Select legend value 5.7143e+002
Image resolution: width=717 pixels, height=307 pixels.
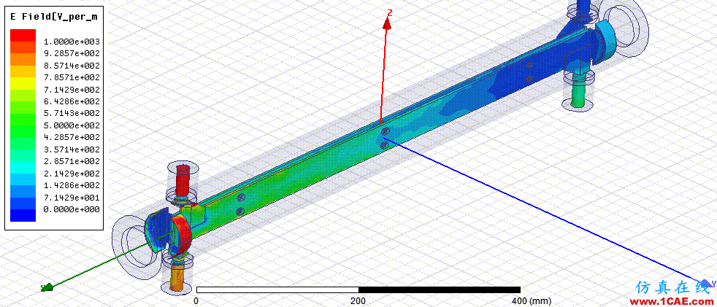[71, 113]
